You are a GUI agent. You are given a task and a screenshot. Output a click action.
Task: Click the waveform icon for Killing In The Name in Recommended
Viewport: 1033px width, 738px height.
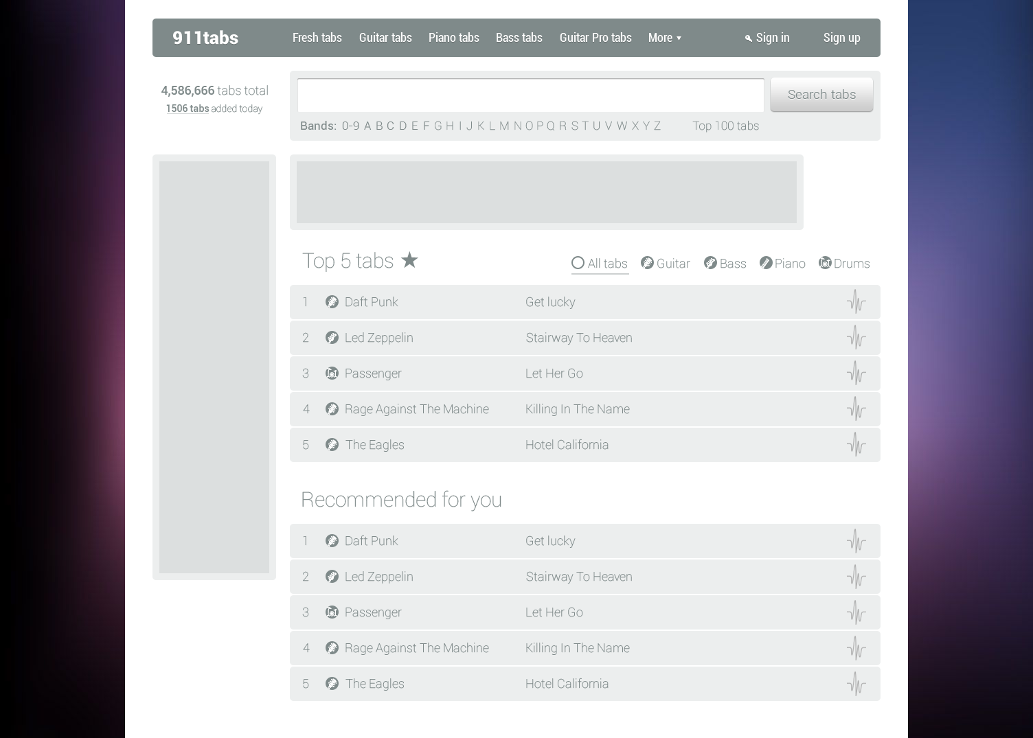tap(856, 648)
